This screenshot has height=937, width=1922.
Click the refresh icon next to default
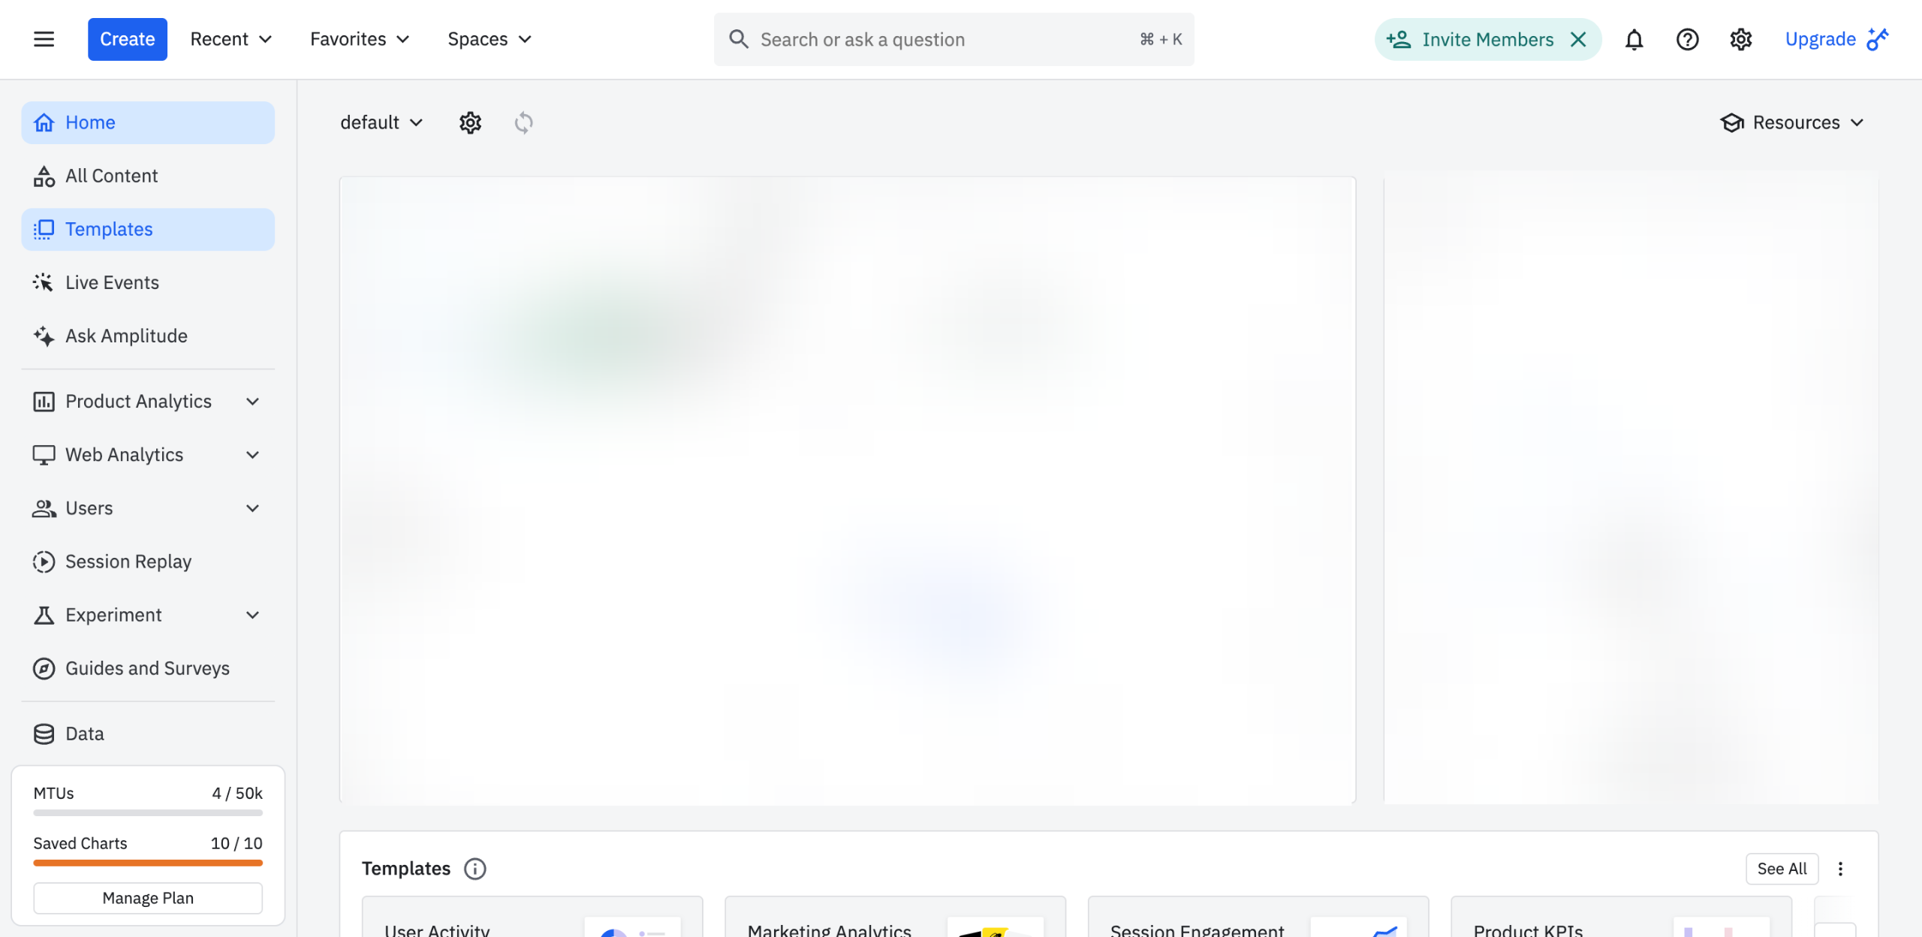523,122
